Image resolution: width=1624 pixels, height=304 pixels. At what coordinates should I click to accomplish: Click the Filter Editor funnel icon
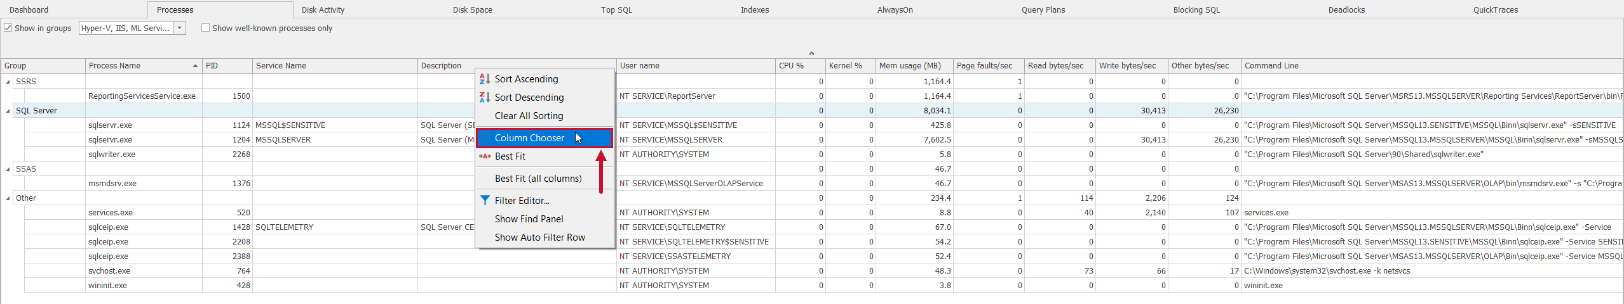point(485,201)
